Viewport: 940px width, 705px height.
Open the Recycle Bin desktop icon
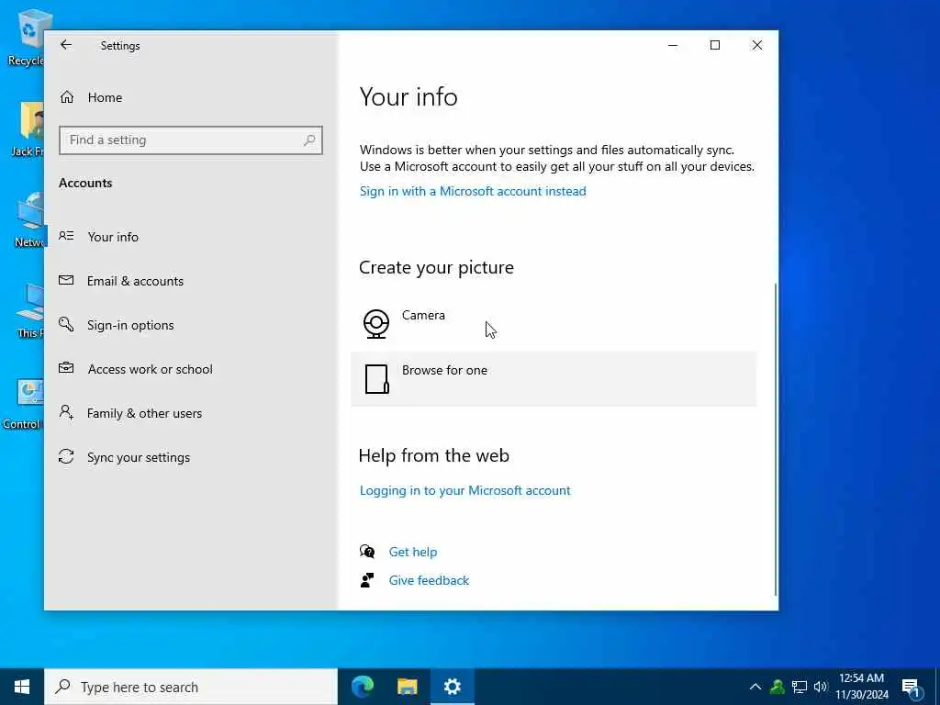point(26,38)
